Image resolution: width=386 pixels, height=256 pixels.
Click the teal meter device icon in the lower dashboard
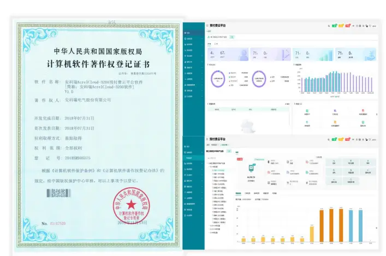[251, 168]
